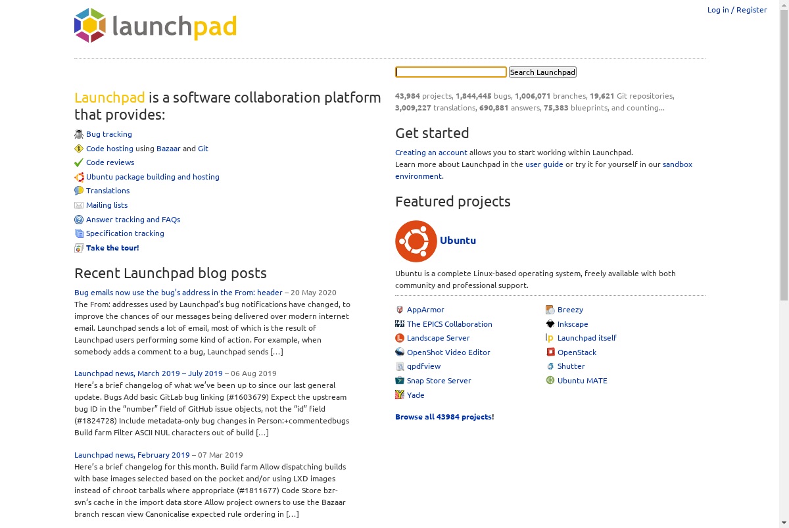Click the Search Launchpad button

542,72
